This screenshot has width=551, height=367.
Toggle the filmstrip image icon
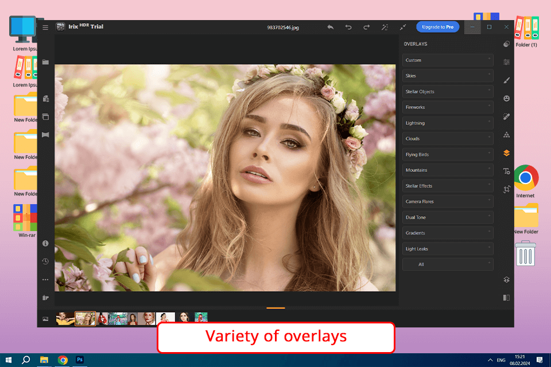pyautogui.click(x=46, y=319)
